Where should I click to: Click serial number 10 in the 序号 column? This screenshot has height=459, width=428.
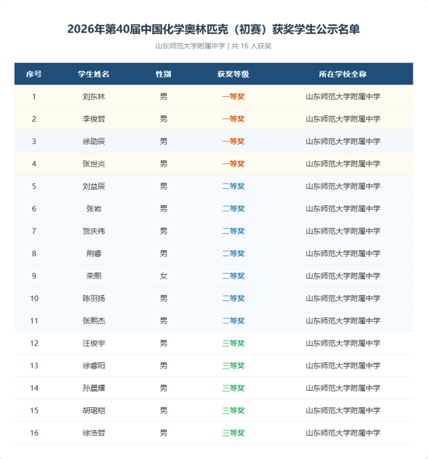34,298
